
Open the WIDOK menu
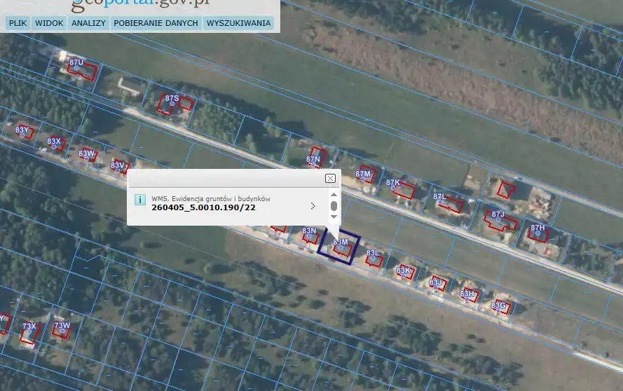(x=49, y=23)
